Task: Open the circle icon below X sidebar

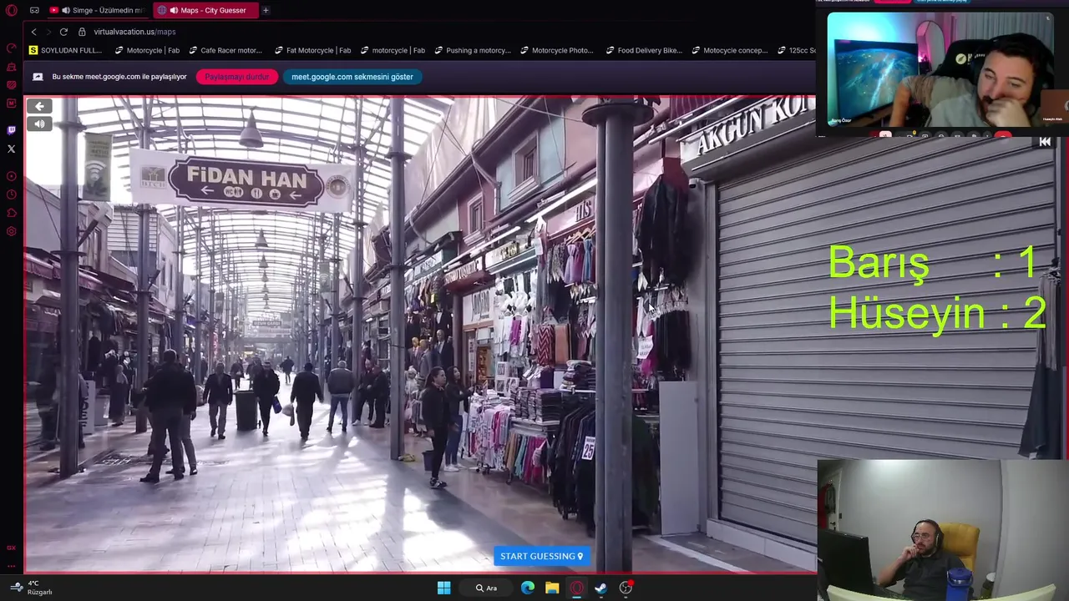Action: point(12,176)
